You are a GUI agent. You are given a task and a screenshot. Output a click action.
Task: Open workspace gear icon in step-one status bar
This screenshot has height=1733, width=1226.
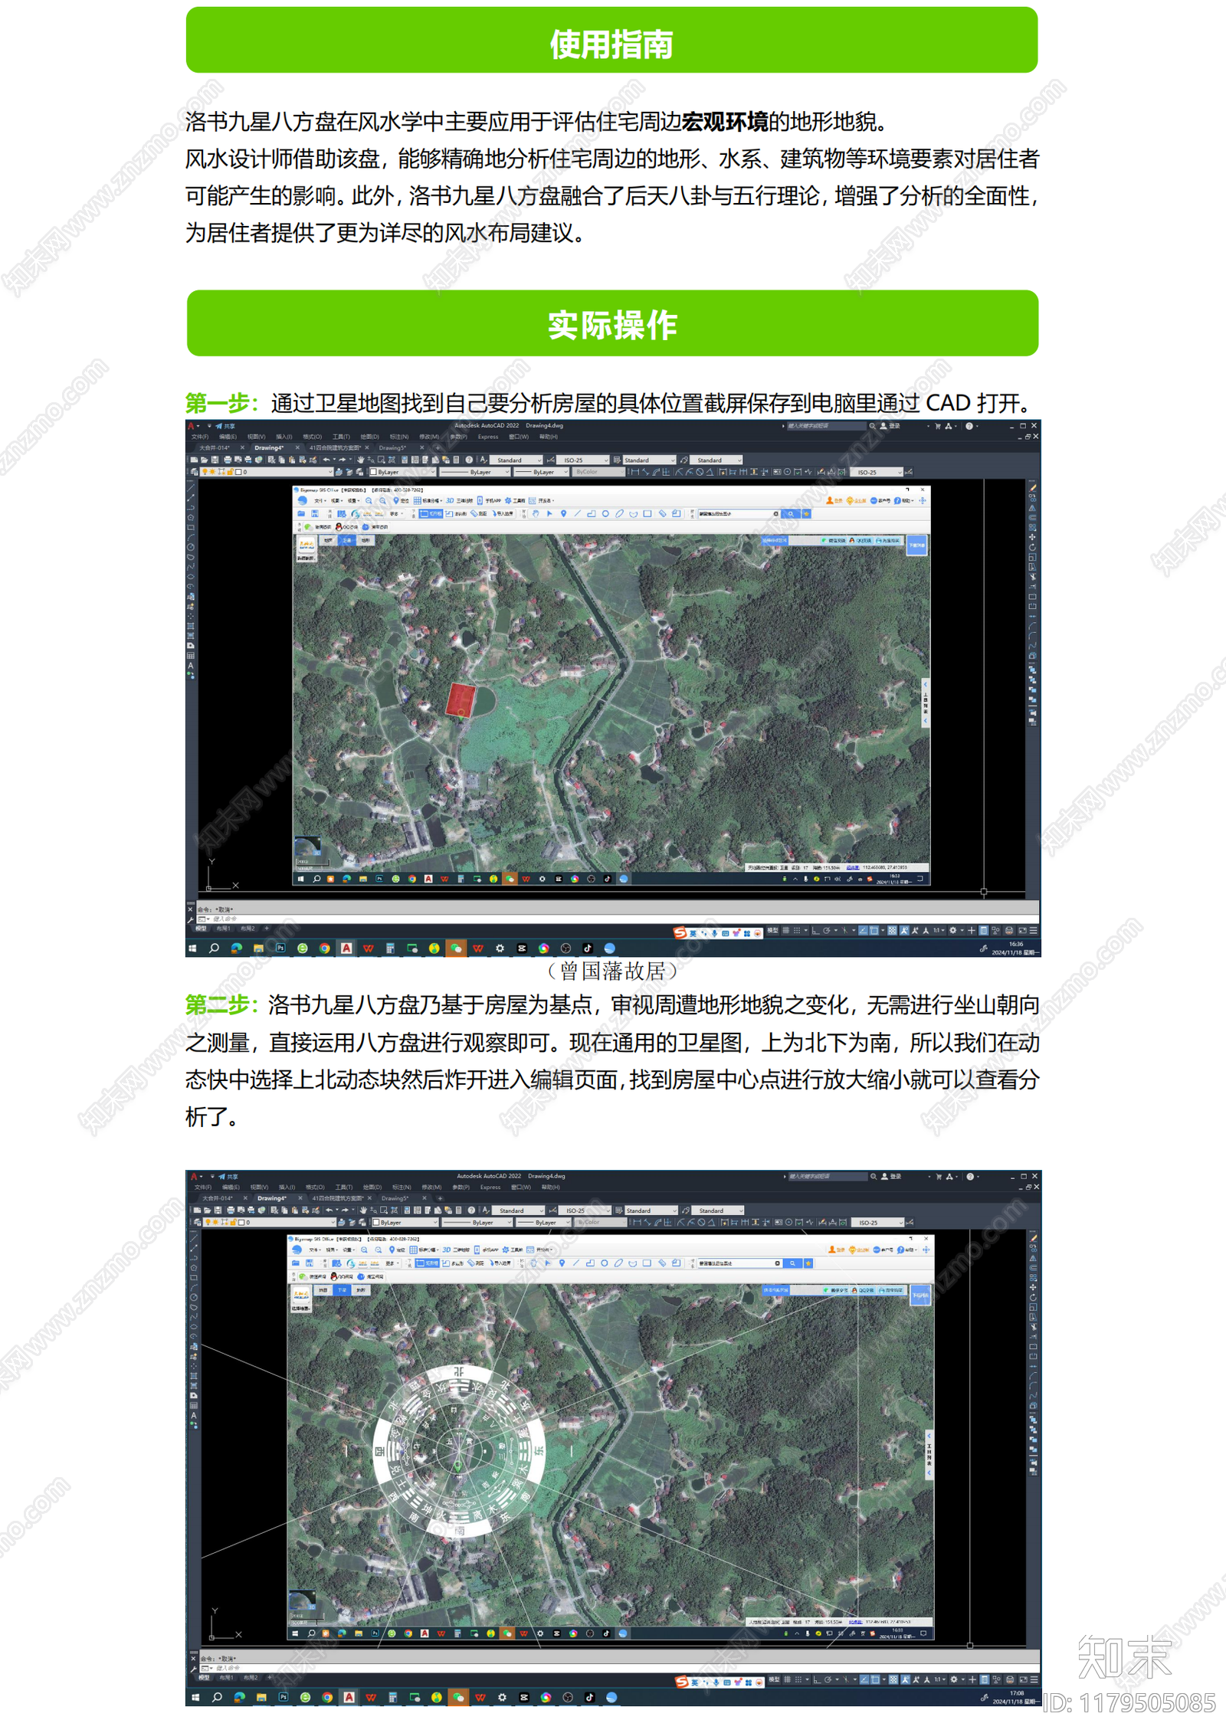(952, 930)
